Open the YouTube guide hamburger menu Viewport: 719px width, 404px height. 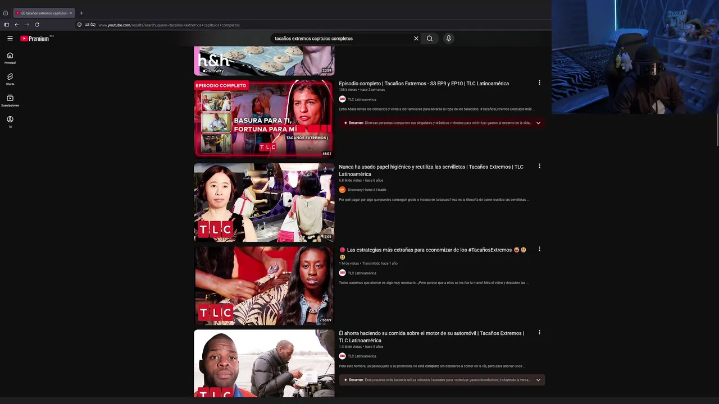click(x=10, y=39)
